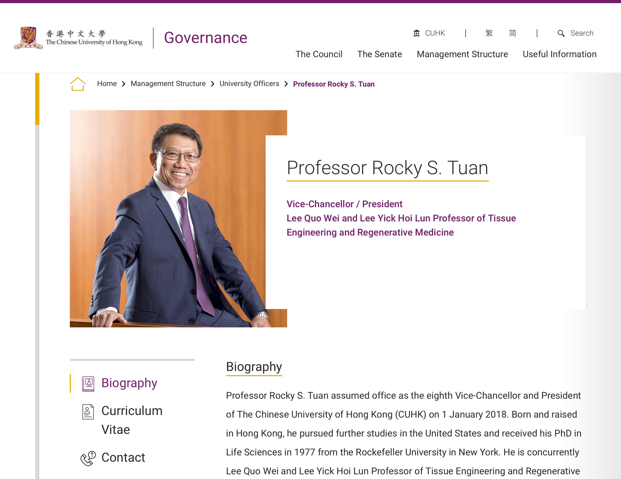Click the magnifying glass search icon
The image size is (621, 479).
pyautogui.click(x=561, y=33)
